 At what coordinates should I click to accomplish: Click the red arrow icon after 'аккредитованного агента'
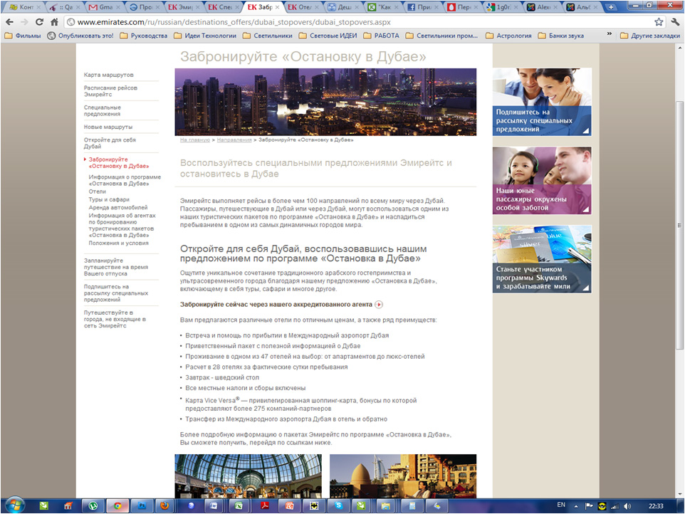[x=379, y=305]
